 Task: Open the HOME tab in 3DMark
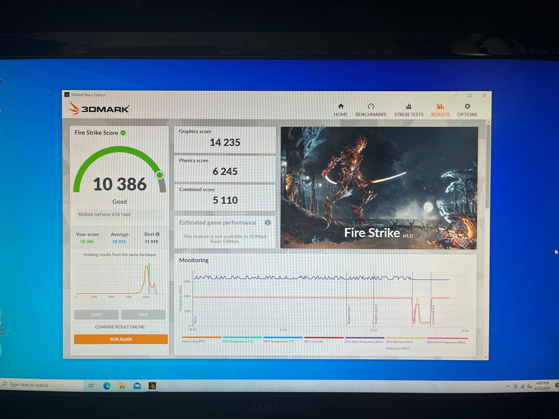click(x=341, y=110)
